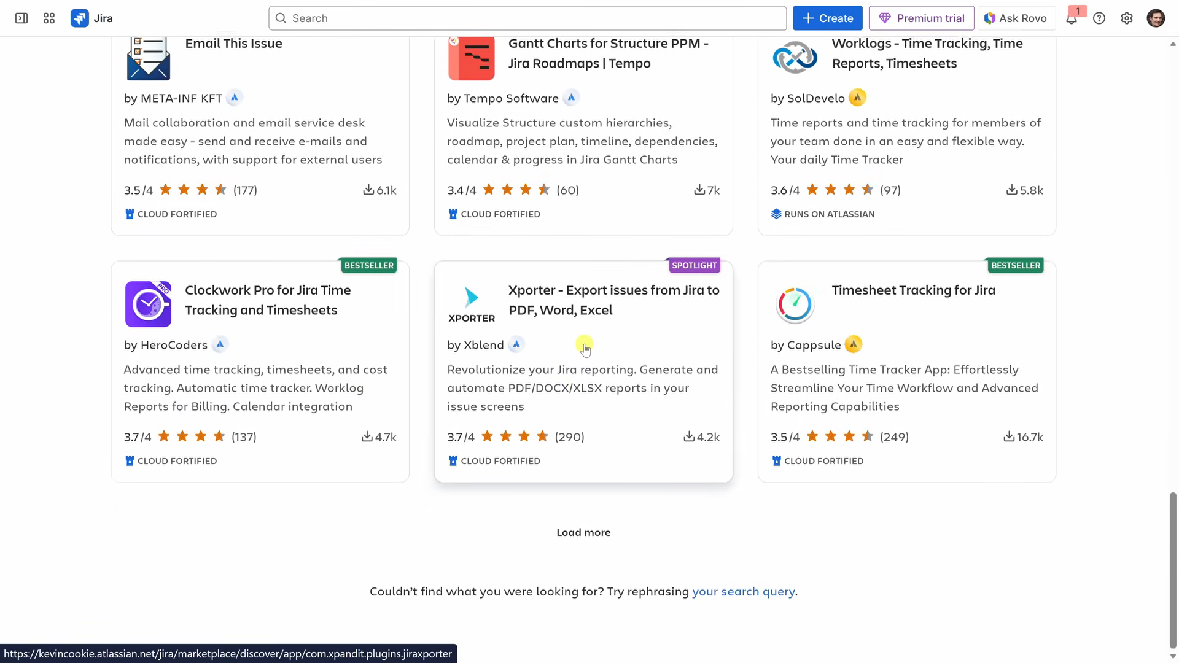Viewport: 1179px width, 663px height.
Task: Click the partner badge next to Xblend
Action: click(516, 344)
